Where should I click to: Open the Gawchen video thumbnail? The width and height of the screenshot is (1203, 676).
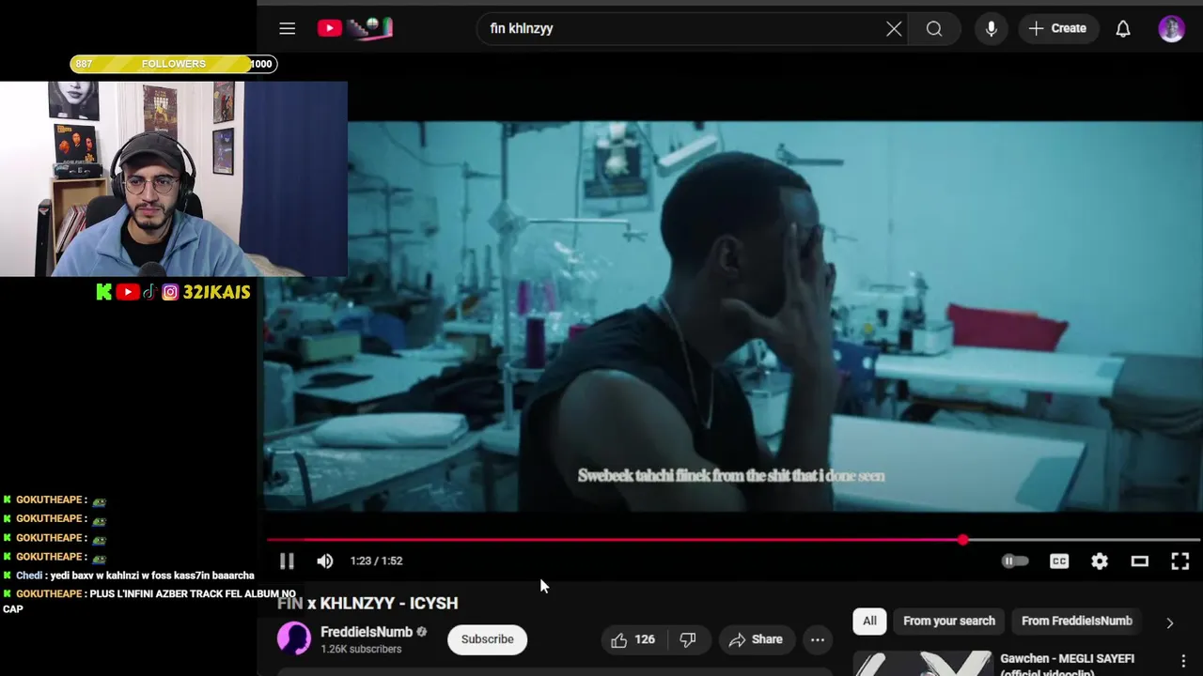click(923, 663)
